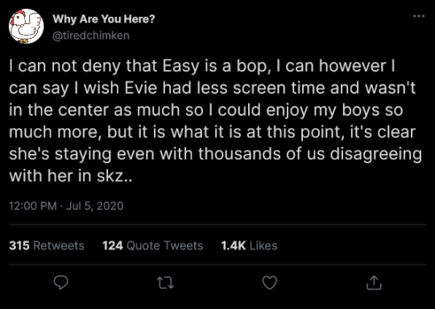Visit the Why Are You Here? profile name
This screenshot has width=435, height=309.
[x=104, y=19]
